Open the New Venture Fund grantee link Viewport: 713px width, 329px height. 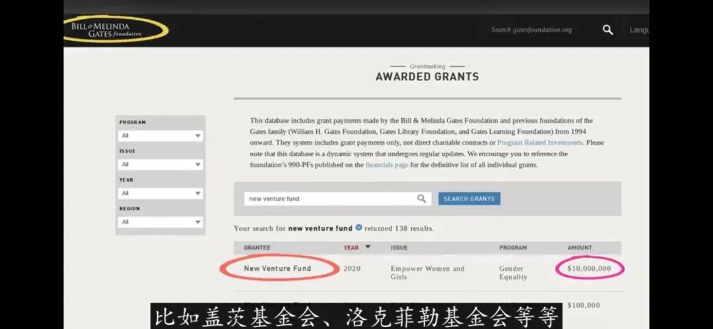[277, 268]
